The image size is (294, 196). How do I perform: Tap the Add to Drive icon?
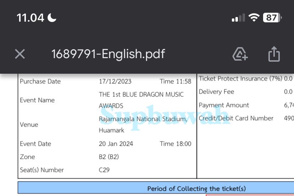click(x=240, y=54)
